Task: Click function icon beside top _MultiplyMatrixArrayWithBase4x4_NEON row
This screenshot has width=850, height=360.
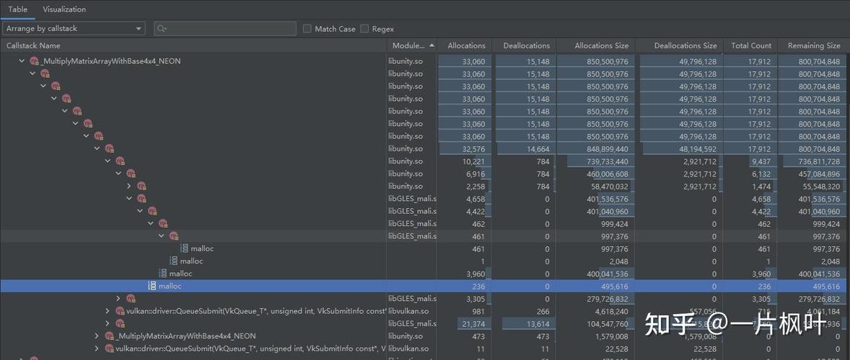Action: click(35, 62)
